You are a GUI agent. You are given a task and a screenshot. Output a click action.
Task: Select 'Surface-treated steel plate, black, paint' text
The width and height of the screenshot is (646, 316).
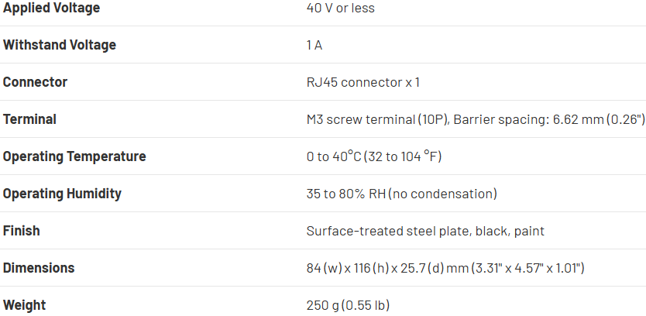(425, 231)
